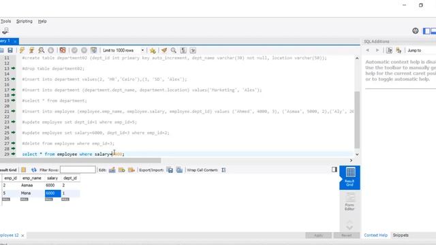Click inside the Filter Rows input
Screen dimensions: 436x245
[78, 169]
